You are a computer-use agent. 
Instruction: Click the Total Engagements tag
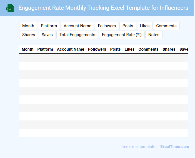77,35
